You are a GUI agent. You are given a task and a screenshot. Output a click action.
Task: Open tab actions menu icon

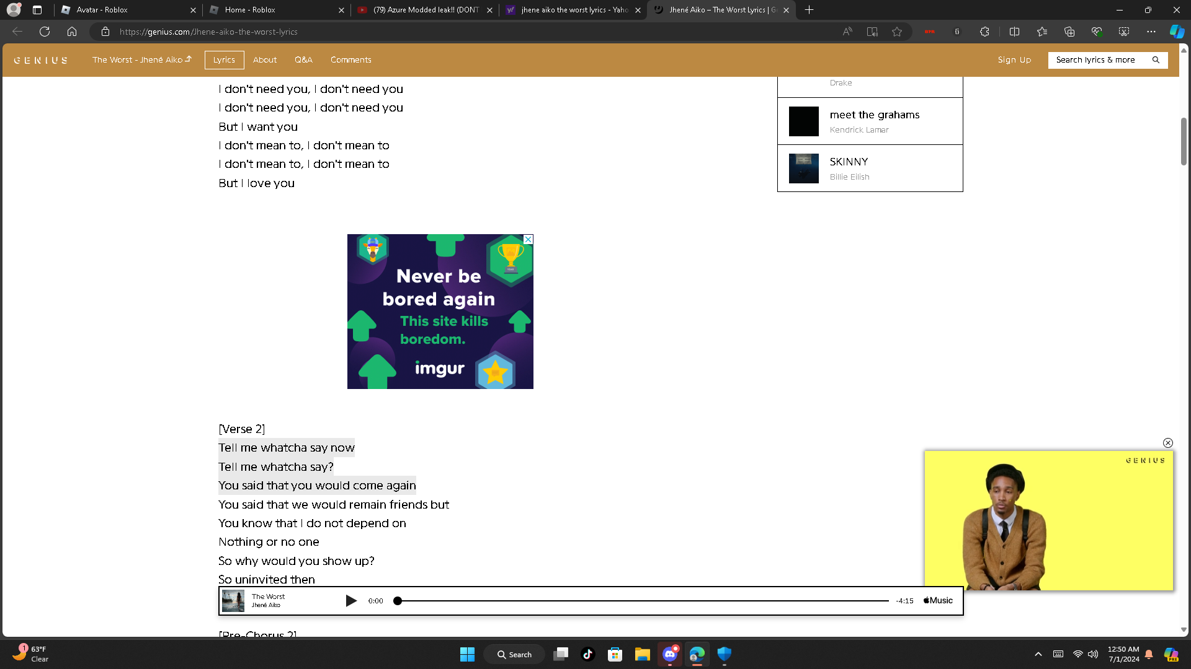pyautogui.click(x=37, y=10)
